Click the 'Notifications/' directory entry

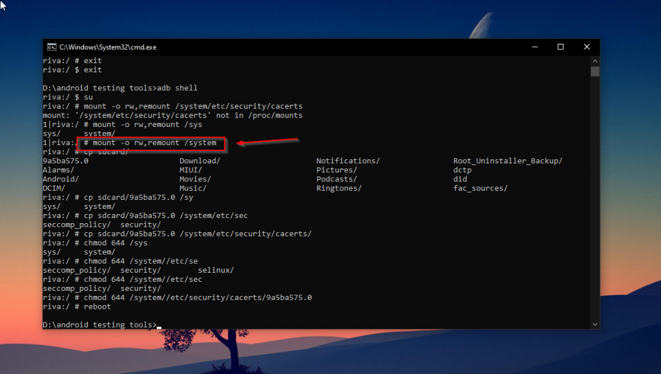348,161
